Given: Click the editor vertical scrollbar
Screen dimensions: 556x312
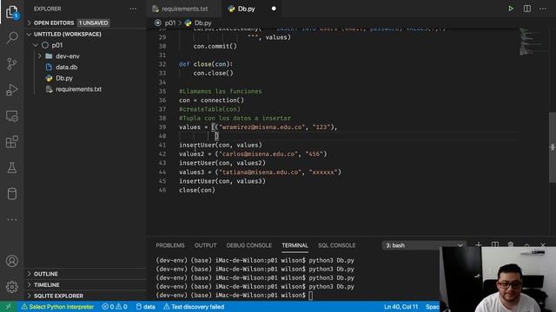Looking at the screenshot, I should (x=553, y=146).
